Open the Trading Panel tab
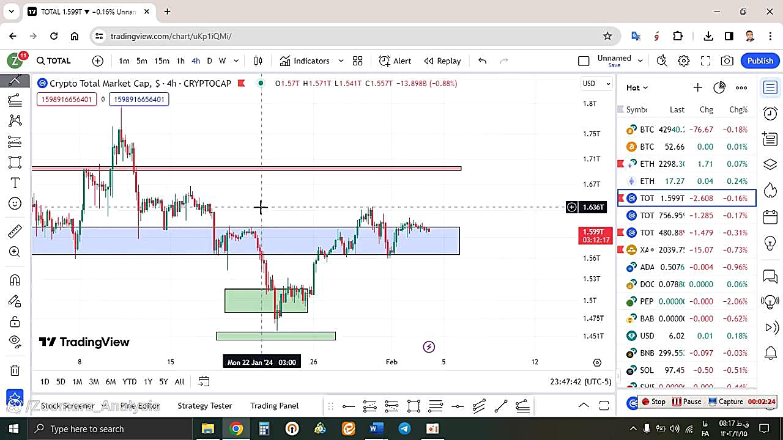 (x=275, y=406)
